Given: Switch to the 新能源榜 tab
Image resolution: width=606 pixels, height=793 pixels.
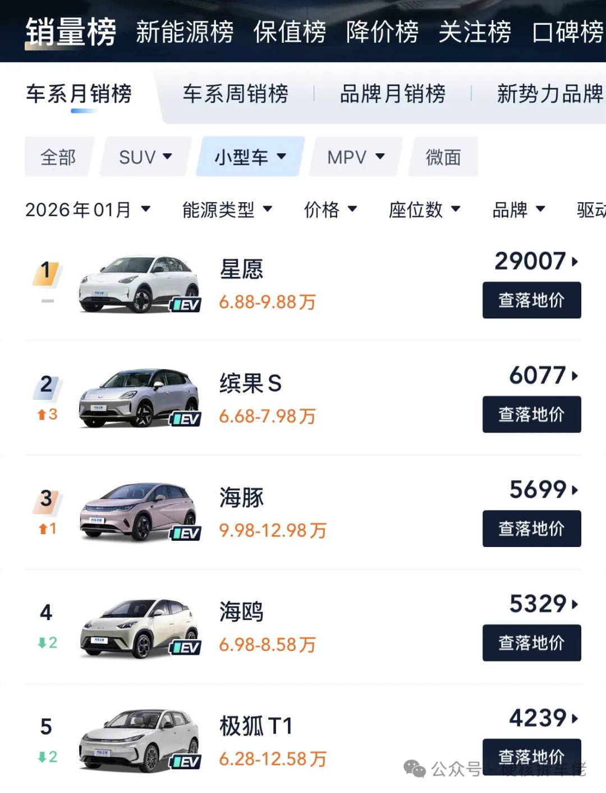Looking at the screenshot, I should tap(185, 31).
